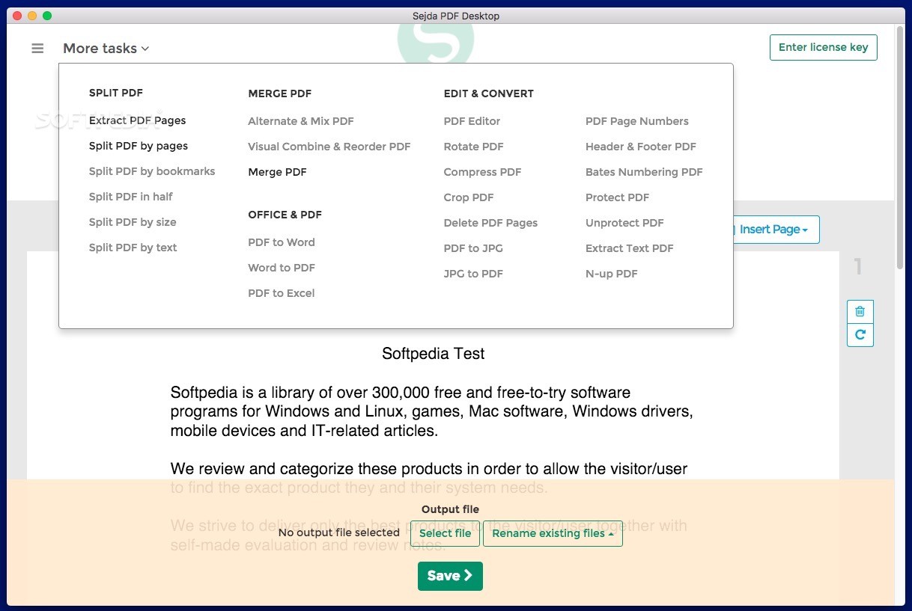Click the Select file button

[445, 533]
